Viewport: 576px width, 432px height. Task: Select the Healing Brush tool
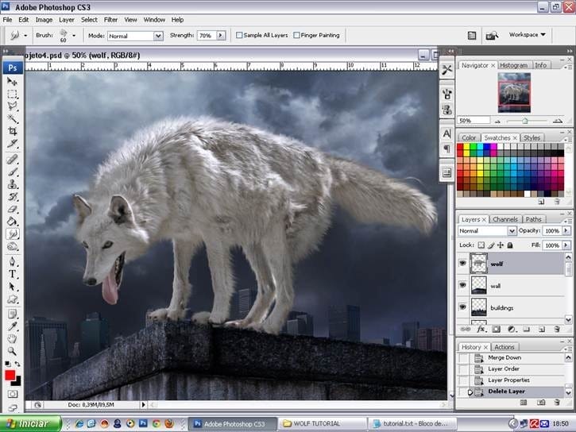tap(13, 159)
